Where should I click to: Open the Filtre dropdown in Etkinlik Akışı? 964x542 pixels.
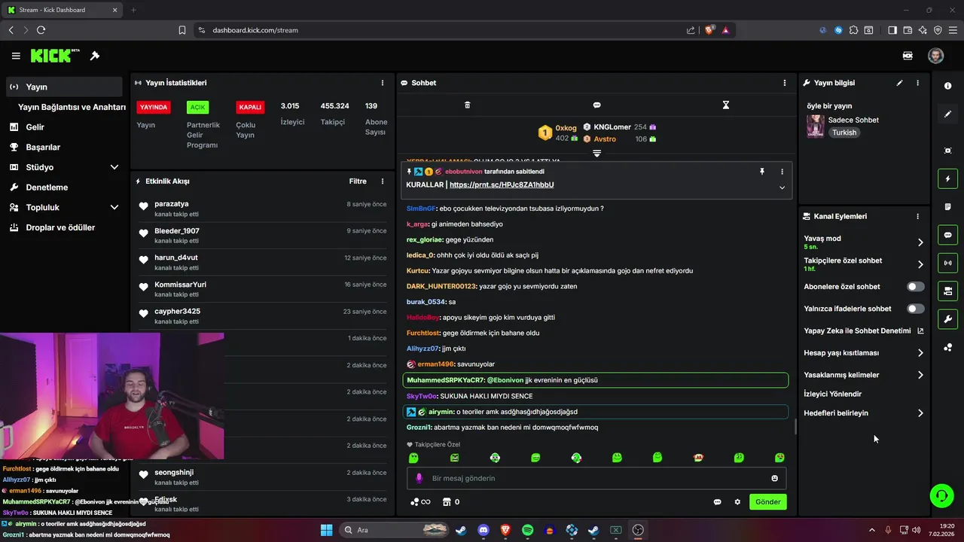click(358, 181)
